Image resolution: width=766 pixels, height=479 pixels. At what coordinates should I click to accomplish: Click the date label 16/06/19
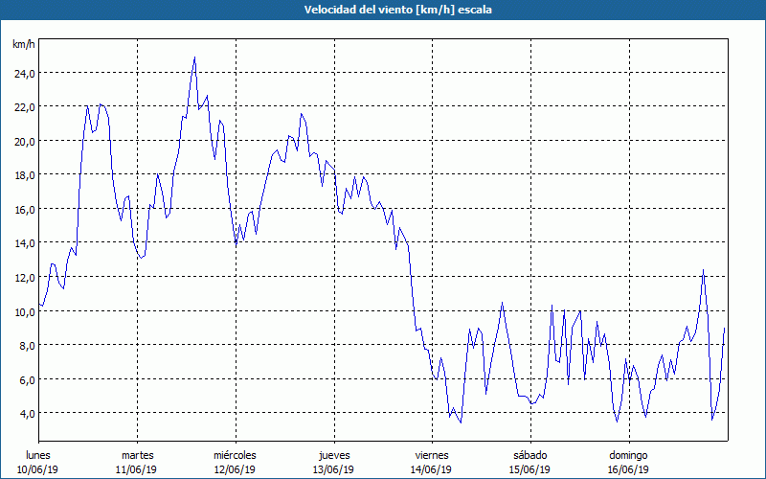pos(628,469)
